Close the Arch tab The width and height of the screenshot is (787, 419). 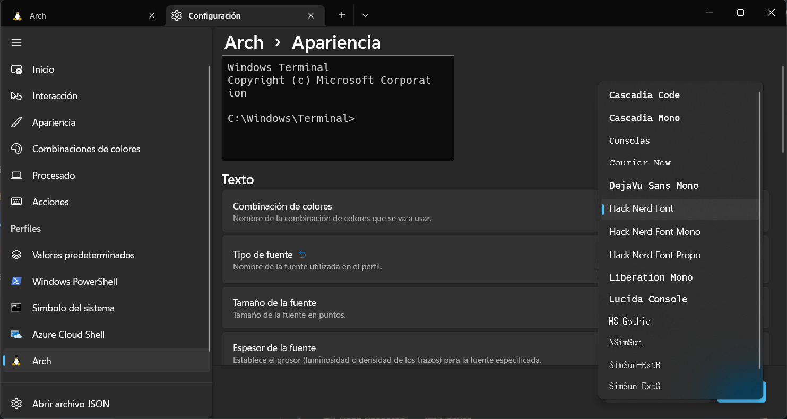pos(152,15)
